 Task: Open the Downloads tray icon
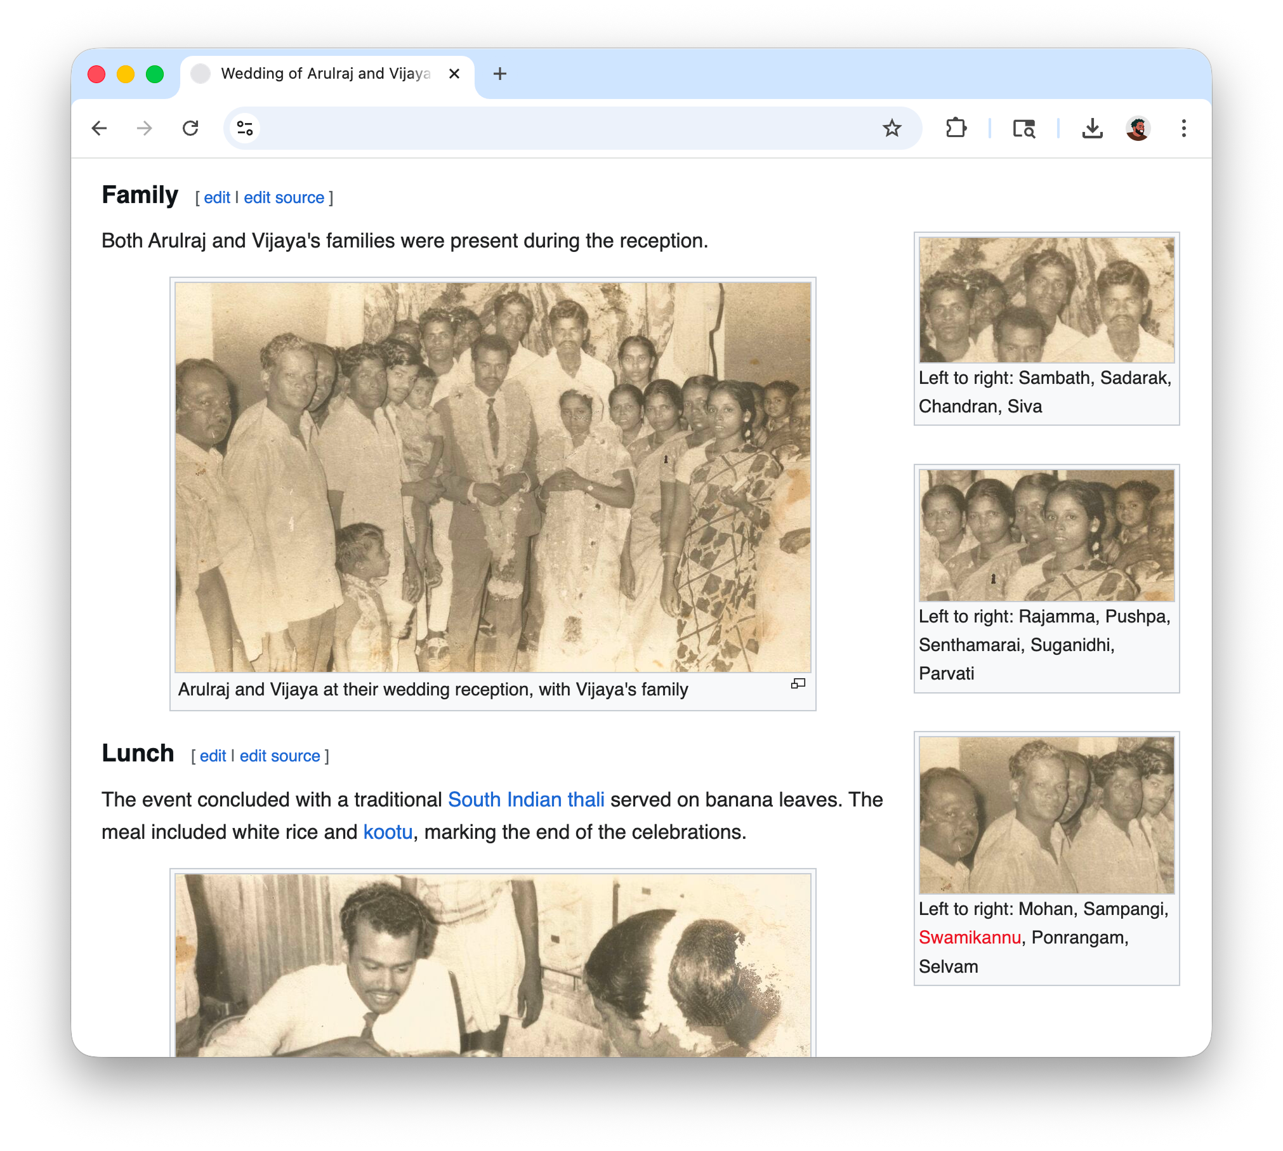pos(1091,129)
